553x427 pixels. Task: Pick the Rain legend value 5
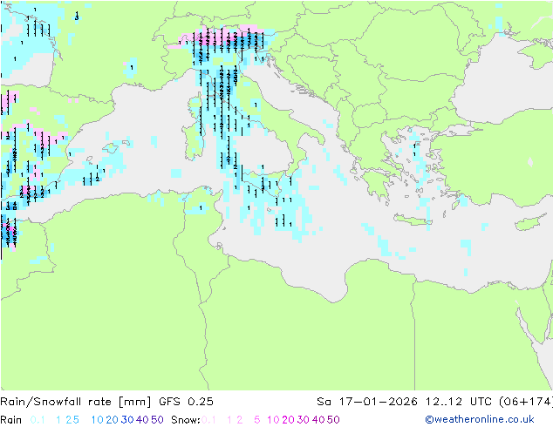(76, 420)
